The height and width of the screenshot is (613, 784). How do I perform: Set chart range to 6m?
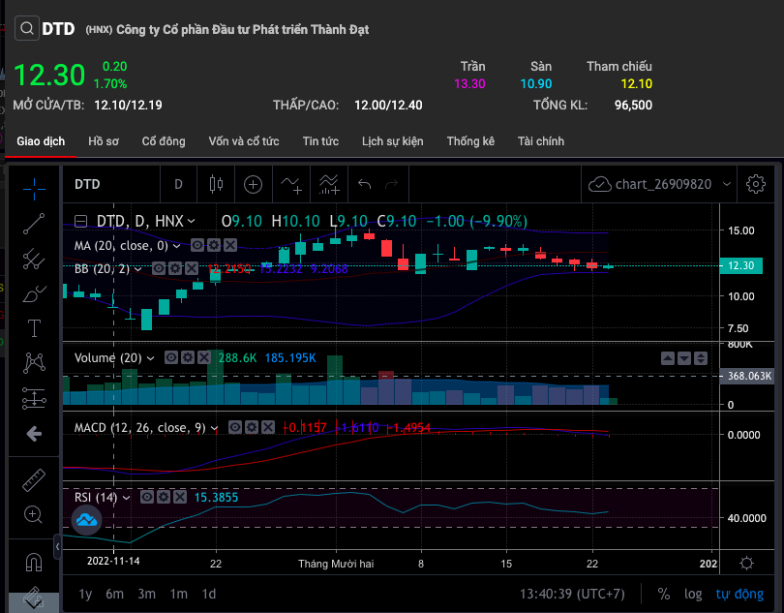coord(114,594)
